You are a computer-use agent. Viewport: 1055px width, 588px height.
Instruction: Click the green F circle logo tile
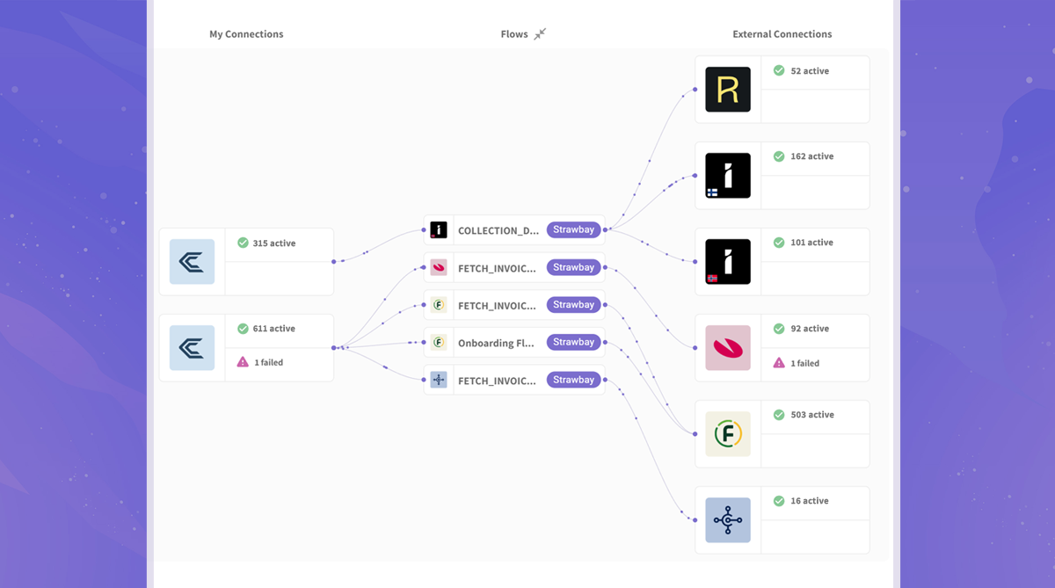728,434
